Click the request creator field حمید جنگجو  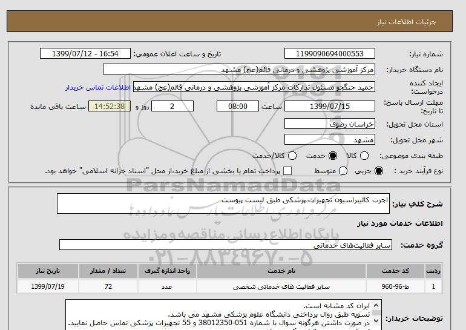coord(254,87)
